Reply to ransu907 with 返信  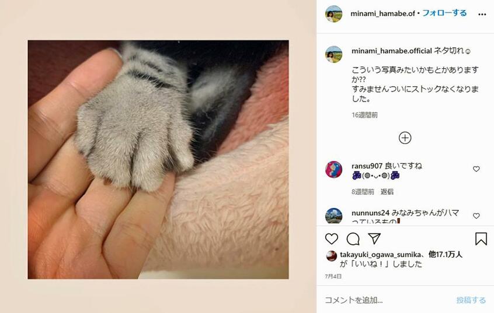click(x=387, y=192)
